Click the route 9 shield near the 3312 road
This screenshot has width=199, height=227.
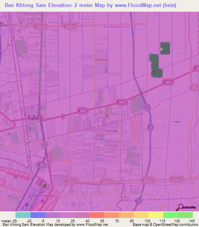pos(138,201)
